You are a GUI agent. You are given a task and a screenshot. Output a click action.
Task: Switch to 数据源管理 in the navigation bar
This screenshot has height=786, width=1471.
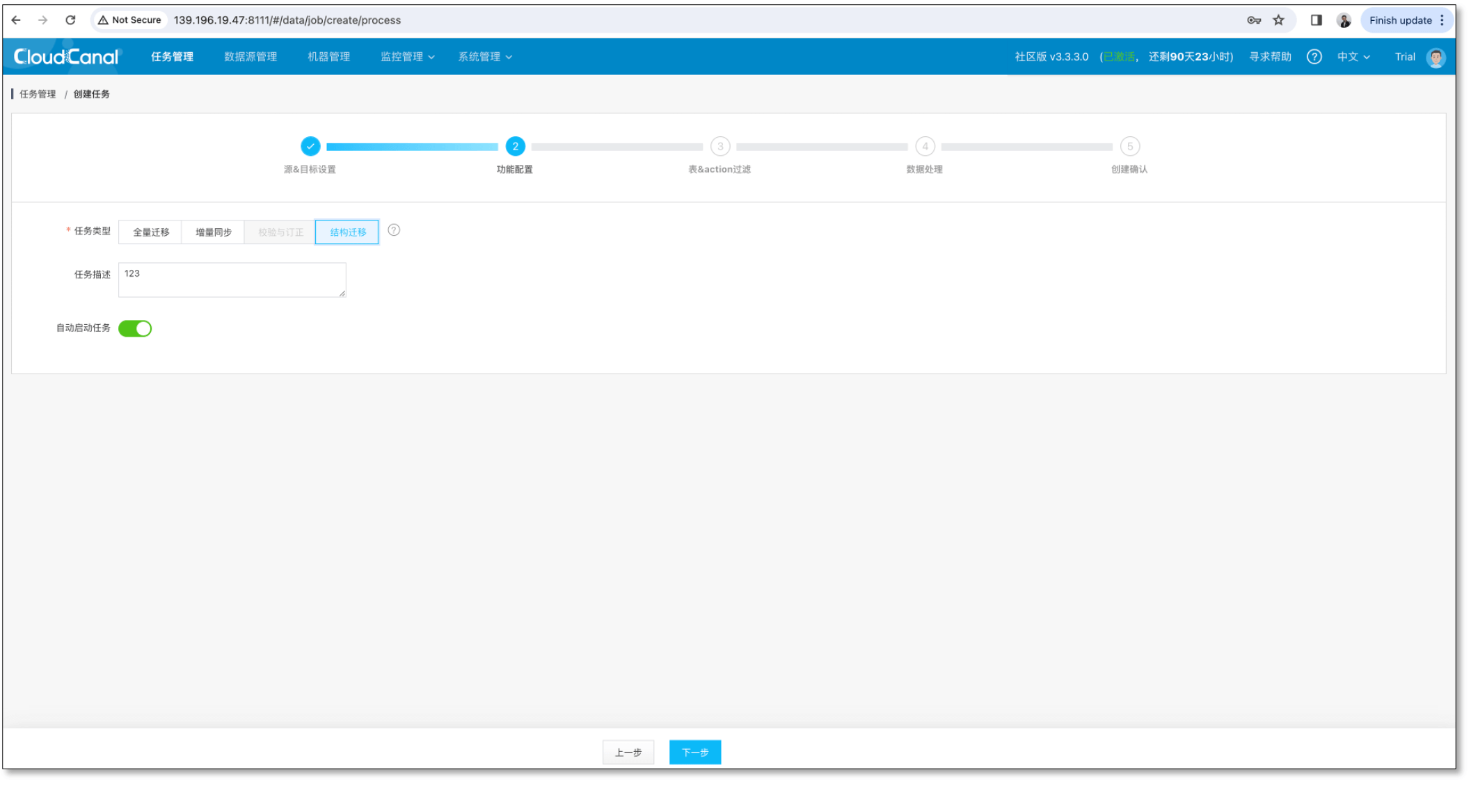click(x=249, y=56)
